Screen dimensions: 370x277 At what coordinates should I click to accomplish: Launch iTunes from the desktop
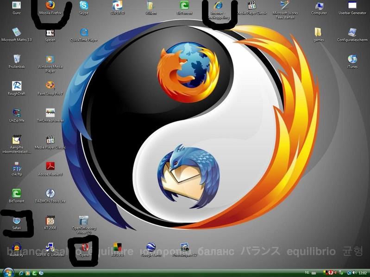point(352,62)
